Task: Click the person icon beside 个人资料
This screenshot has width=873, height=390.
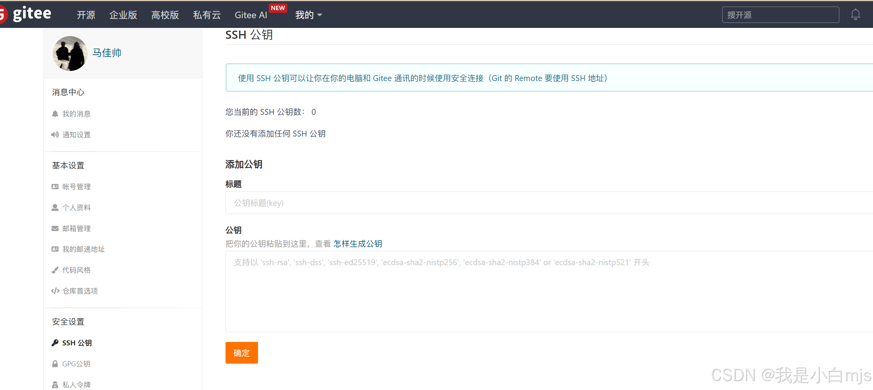Action: tap(55, 207)
